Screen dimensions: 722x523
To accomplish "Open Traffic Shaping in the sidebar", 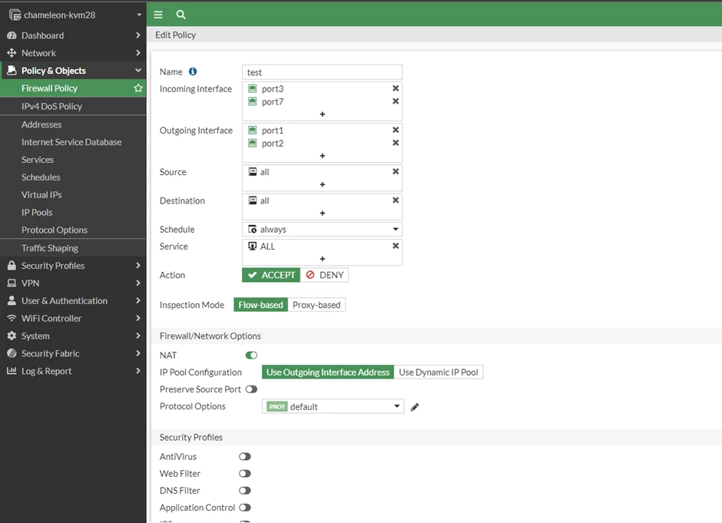I will [73, 248].
